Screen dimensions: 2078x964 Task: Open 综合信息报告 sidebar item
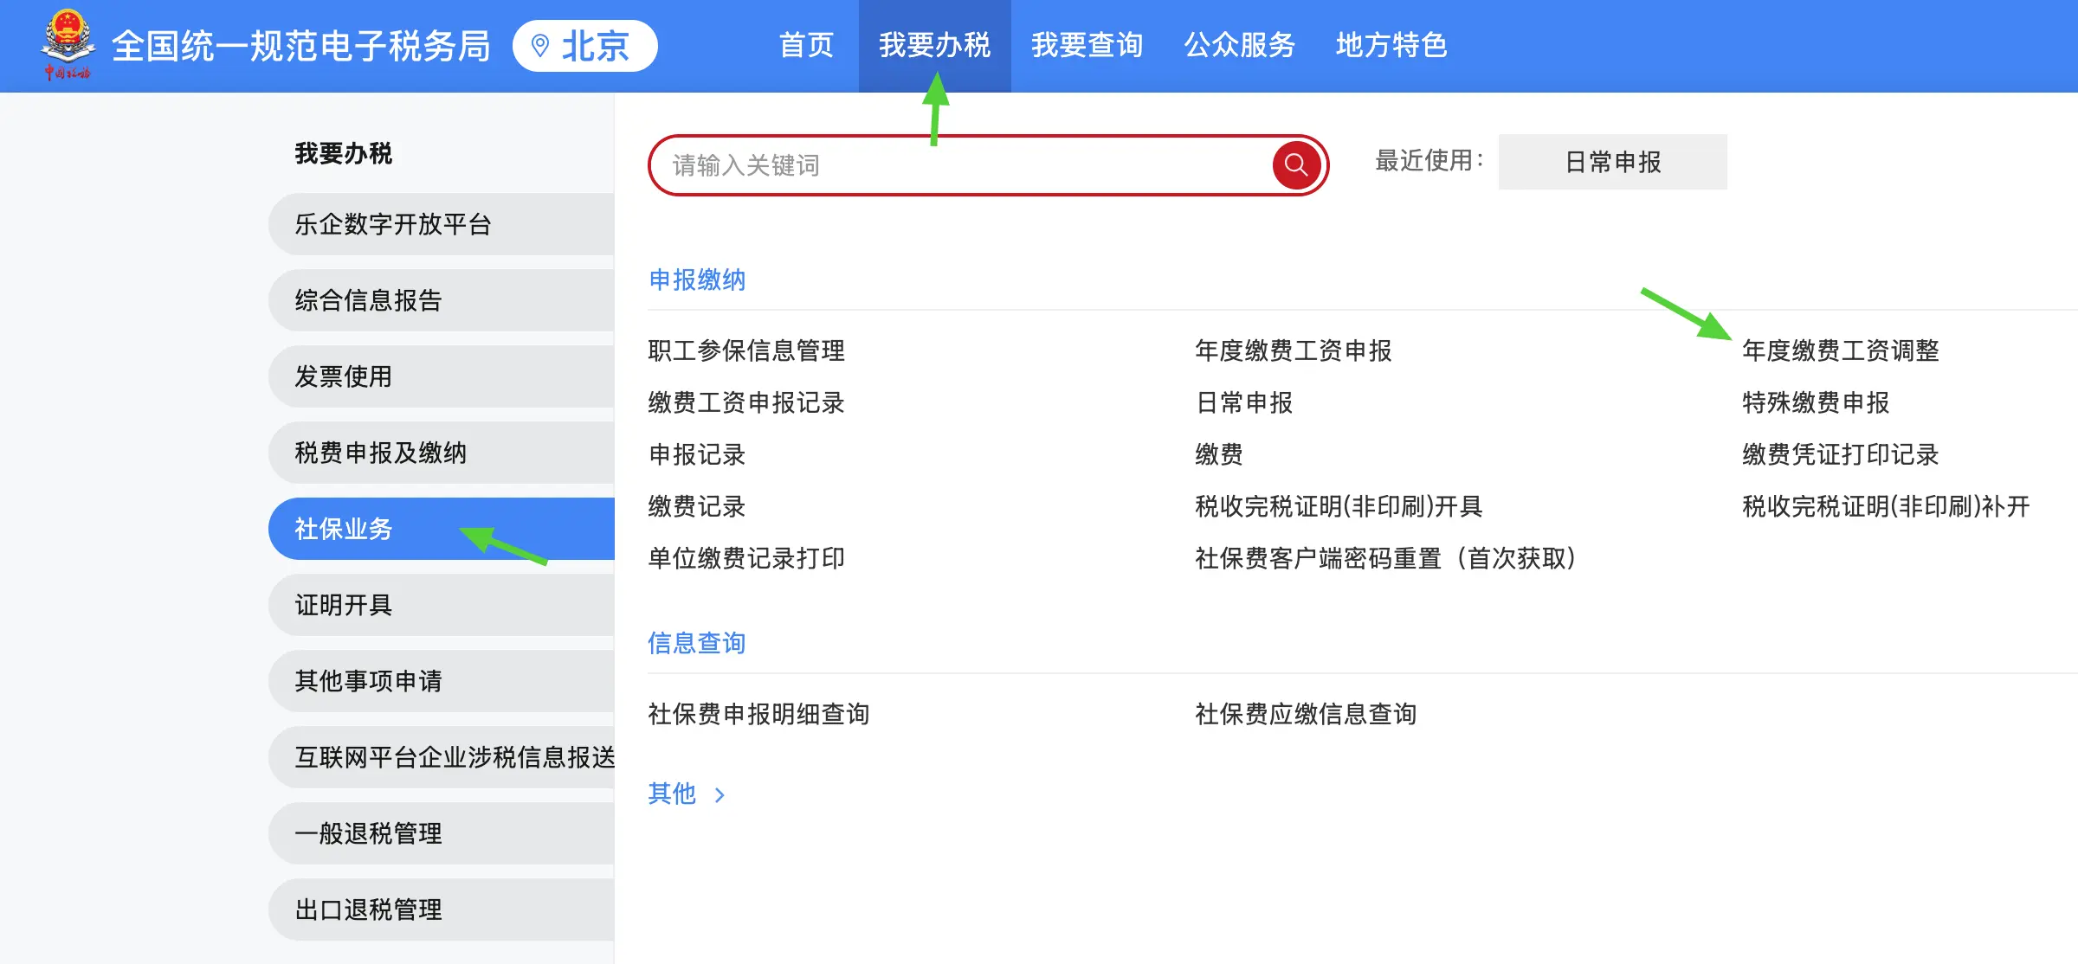pyautogui.click(x=442, y=300)
